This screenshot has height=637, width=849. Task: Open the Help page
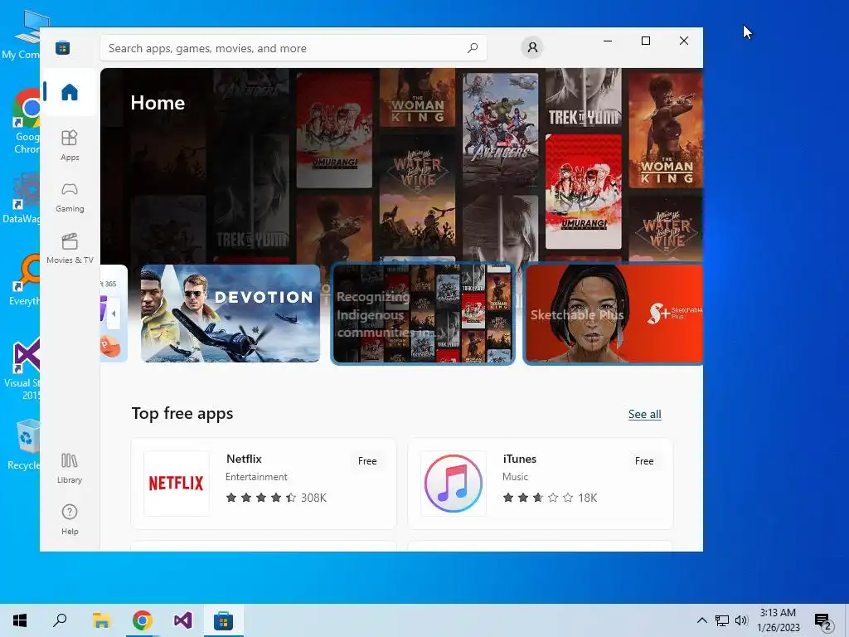70,519
